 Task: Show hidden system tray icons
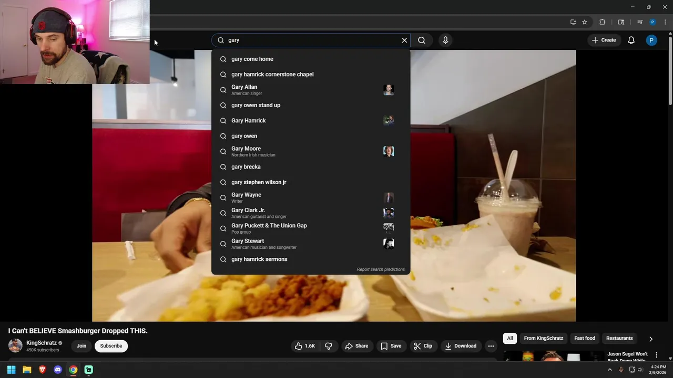coord(610,370)
